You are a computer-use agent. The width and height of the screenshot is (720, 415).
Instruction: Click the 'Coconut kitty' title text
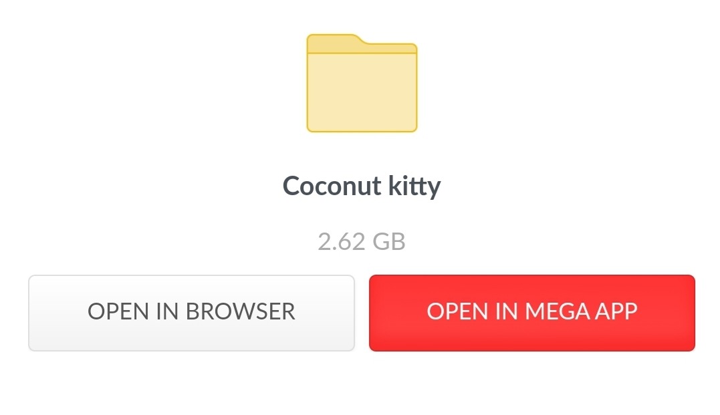click(362, 186)
